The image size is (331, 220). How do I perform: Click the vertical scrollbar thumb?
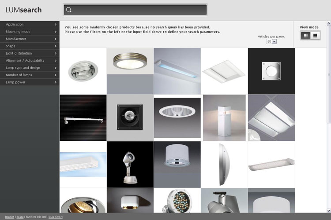329,74
